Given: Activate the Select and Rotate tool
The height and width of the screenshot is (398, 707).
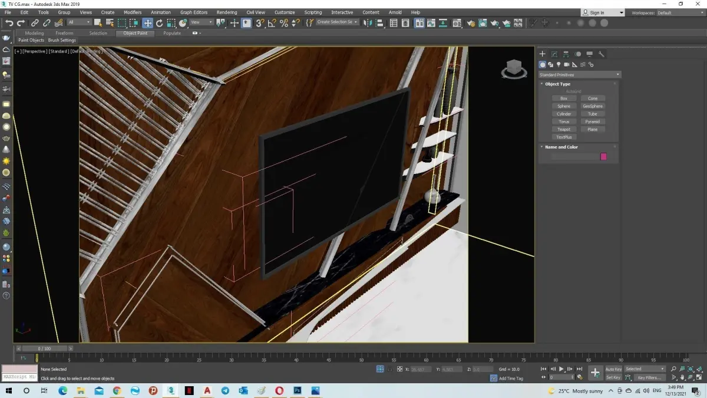Looking at the screenshot, I should coord(159,23).
